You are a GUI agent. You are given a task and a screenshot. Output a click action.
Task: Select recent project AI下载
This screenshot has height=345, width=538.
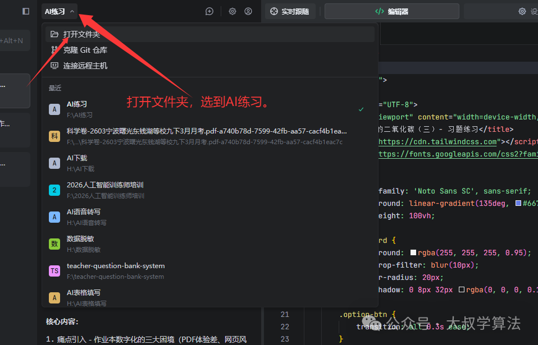209,163
